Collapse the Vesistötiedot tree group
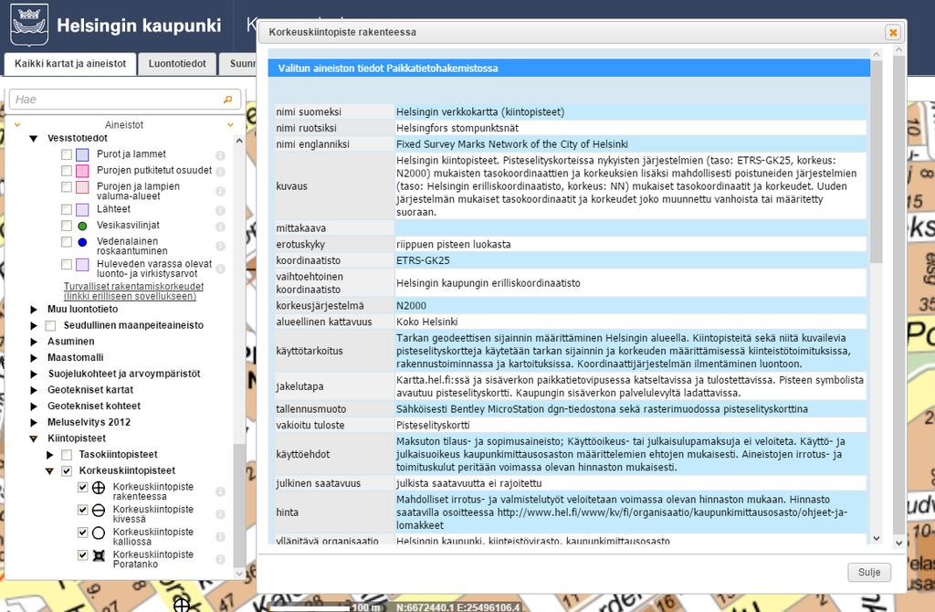935x612 pixels. 34,139
